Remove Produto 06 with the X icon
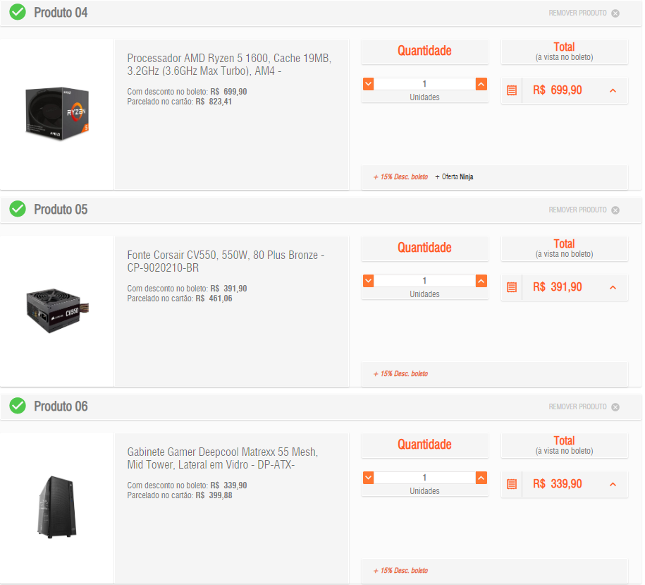This screenshot has height=585, width=645. coord(615,406)
